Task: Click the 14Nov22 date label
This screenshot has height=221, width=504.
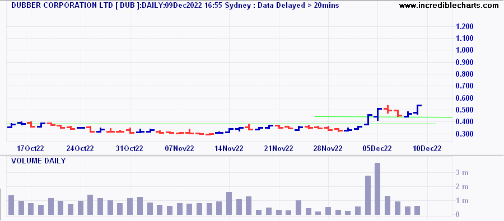Action: point(229,149)
